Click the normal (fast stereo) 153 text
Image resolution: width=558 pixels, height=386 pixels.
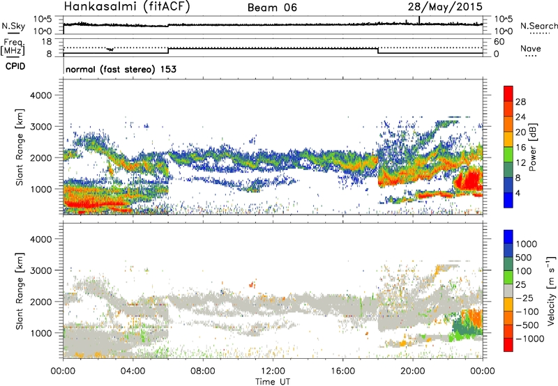point(121,69)
